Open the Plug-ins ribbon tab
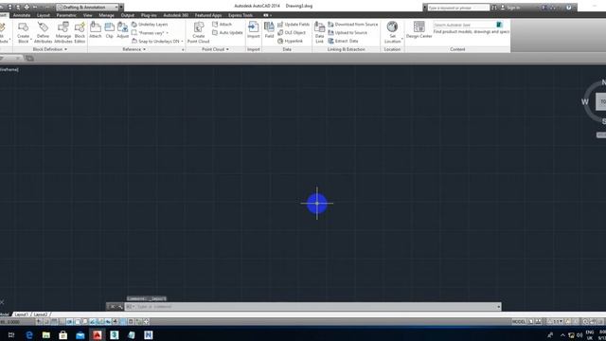 click(x=149, y=15)
